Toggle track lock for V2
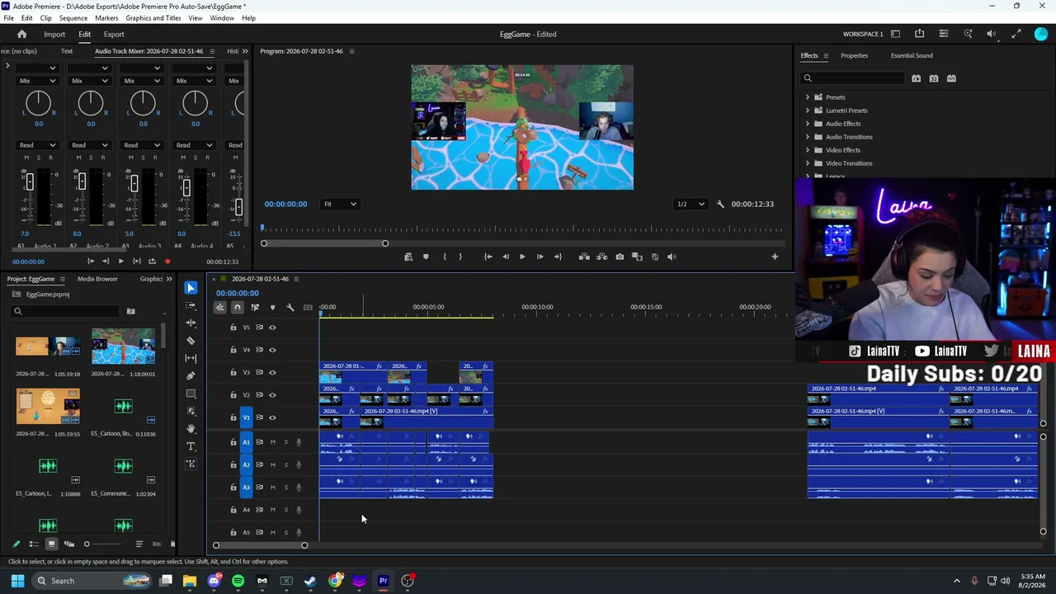The image size is (1056, 594). pyautogui.click(x=233, y=394)
